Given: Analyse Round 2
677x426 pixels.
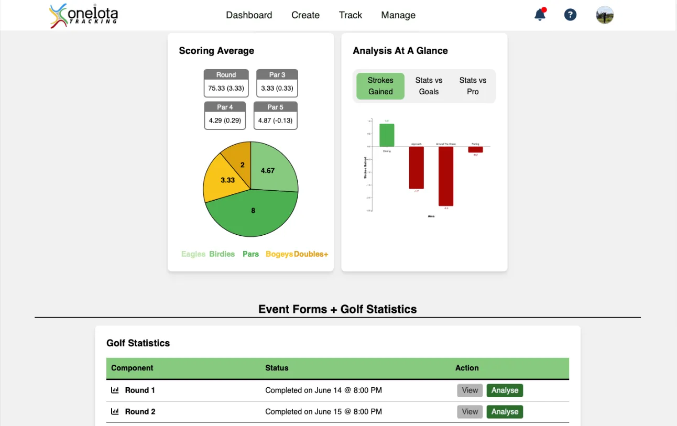Looking at the screenshot, I should (x=505, y=412).
